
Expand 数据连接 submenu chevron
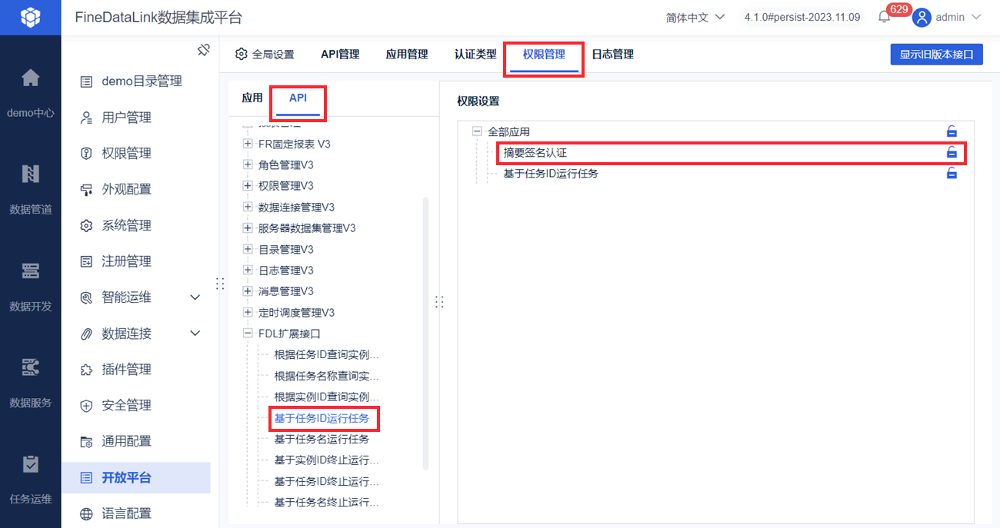tap(195, 334)
